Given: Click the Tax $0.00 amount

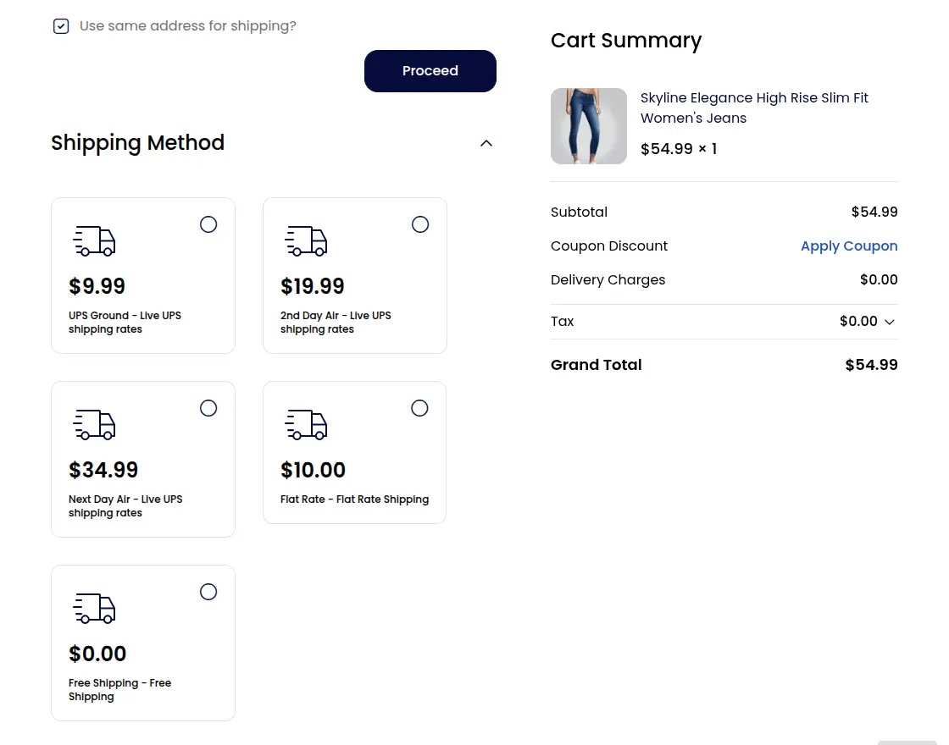Looking at the screenshot, I should [x=858, y=322].
